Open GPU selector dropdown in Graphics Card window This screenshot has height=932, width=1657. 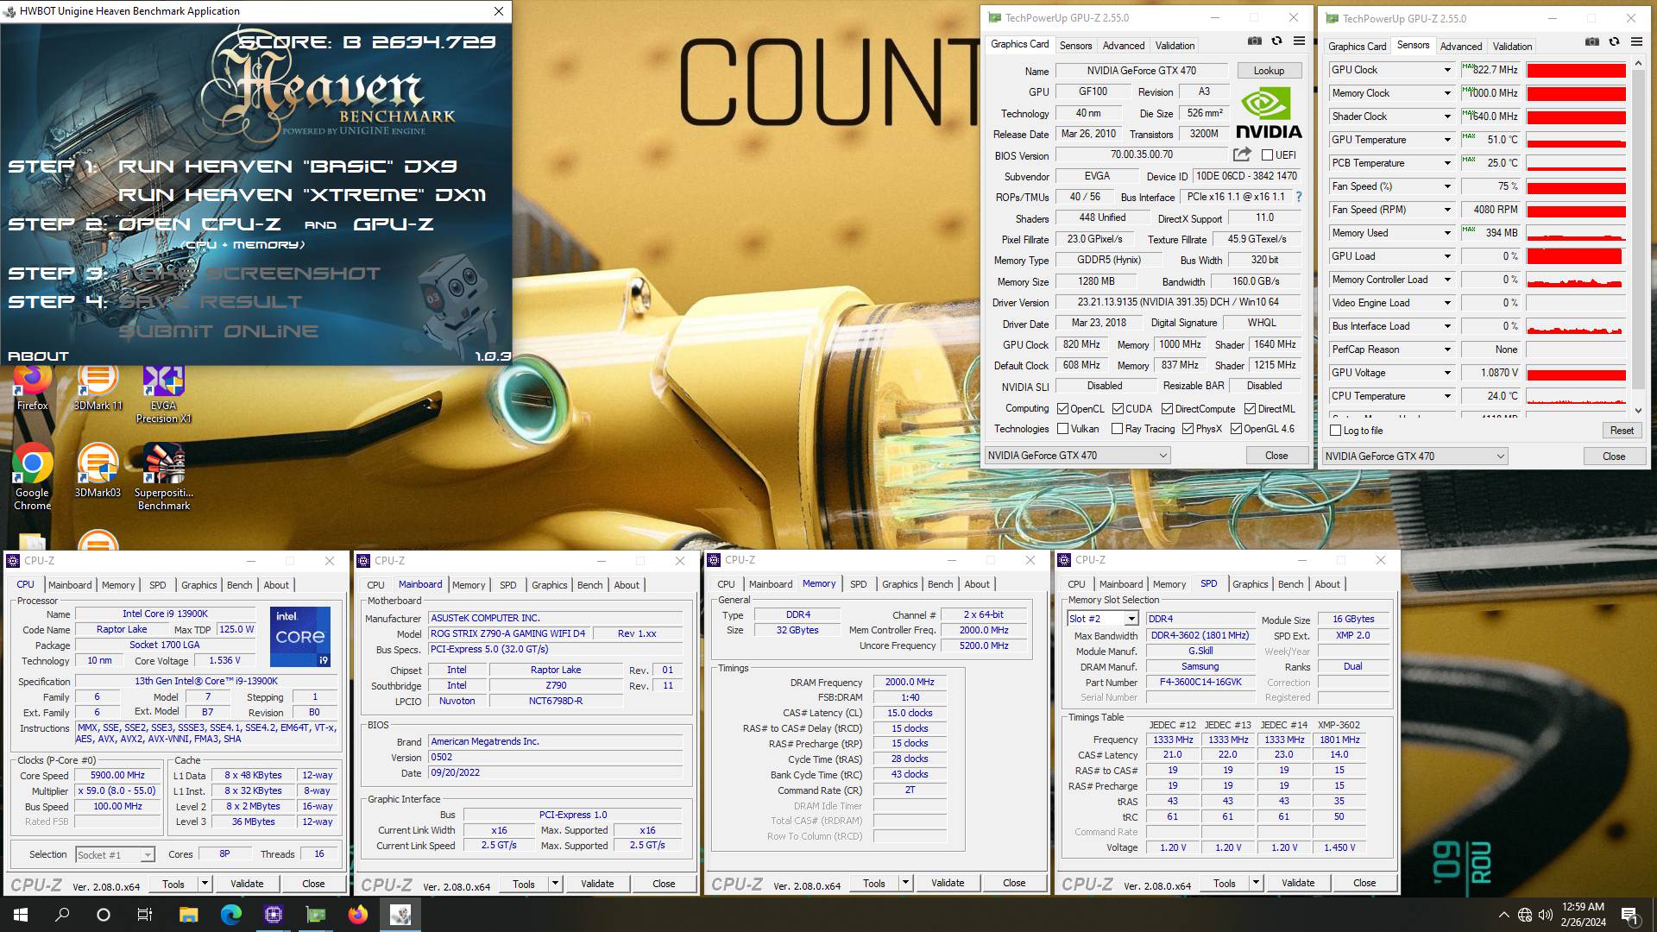coord(1077,456)
